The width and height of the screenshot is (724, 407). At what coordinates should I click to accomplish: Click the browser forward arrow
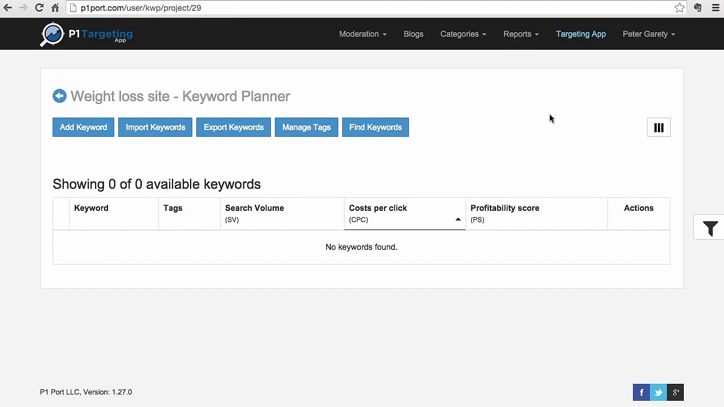(x=23, y=8)
